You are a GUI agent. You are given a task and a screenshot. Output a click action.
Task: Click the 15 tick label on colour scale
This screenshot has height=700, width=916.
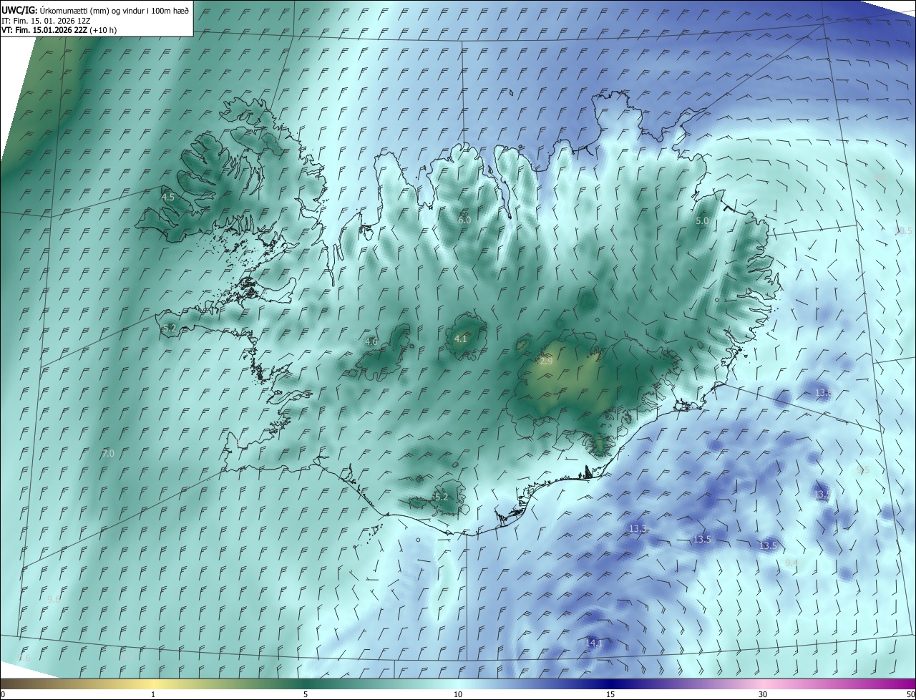pos(610,694)
